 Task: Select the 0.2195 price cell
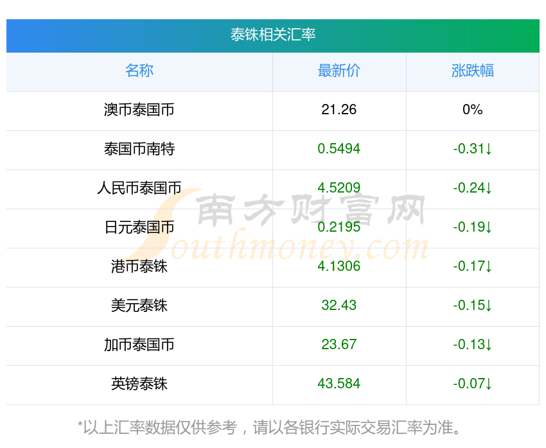[339, 227]
